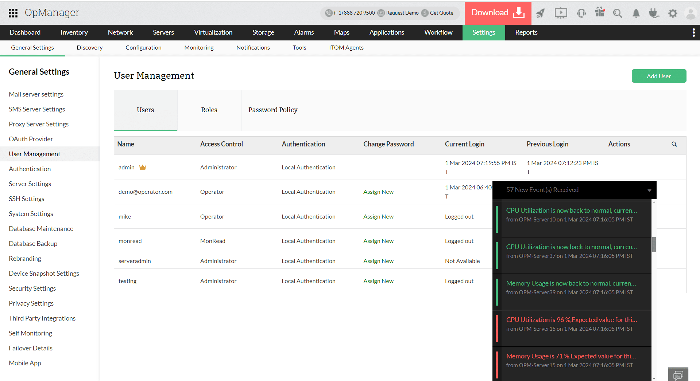
Task: Select the Users tab
Action: pyautogui.click(x=146, y=110)
